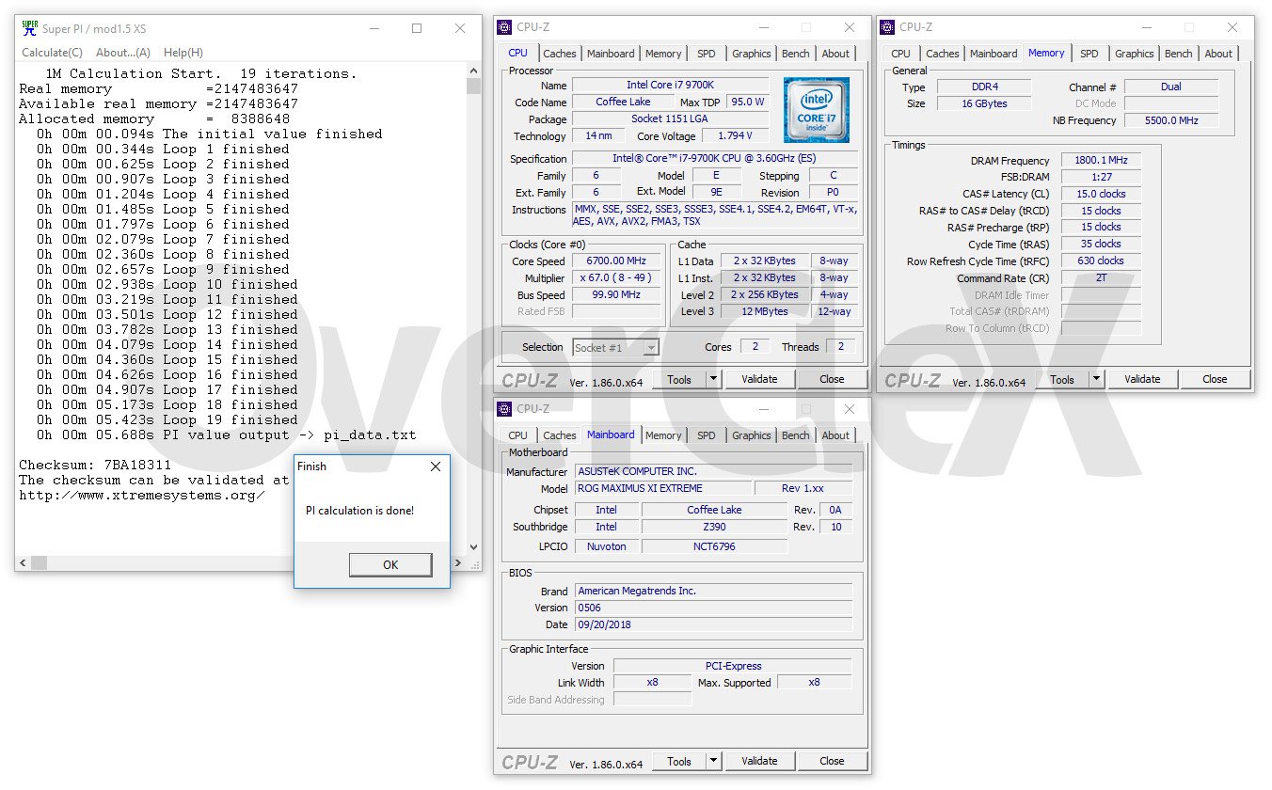This screenshot has height=790, width=1272.
Task: Open Help(H) menu in Super PI
Action: (183, 53)
